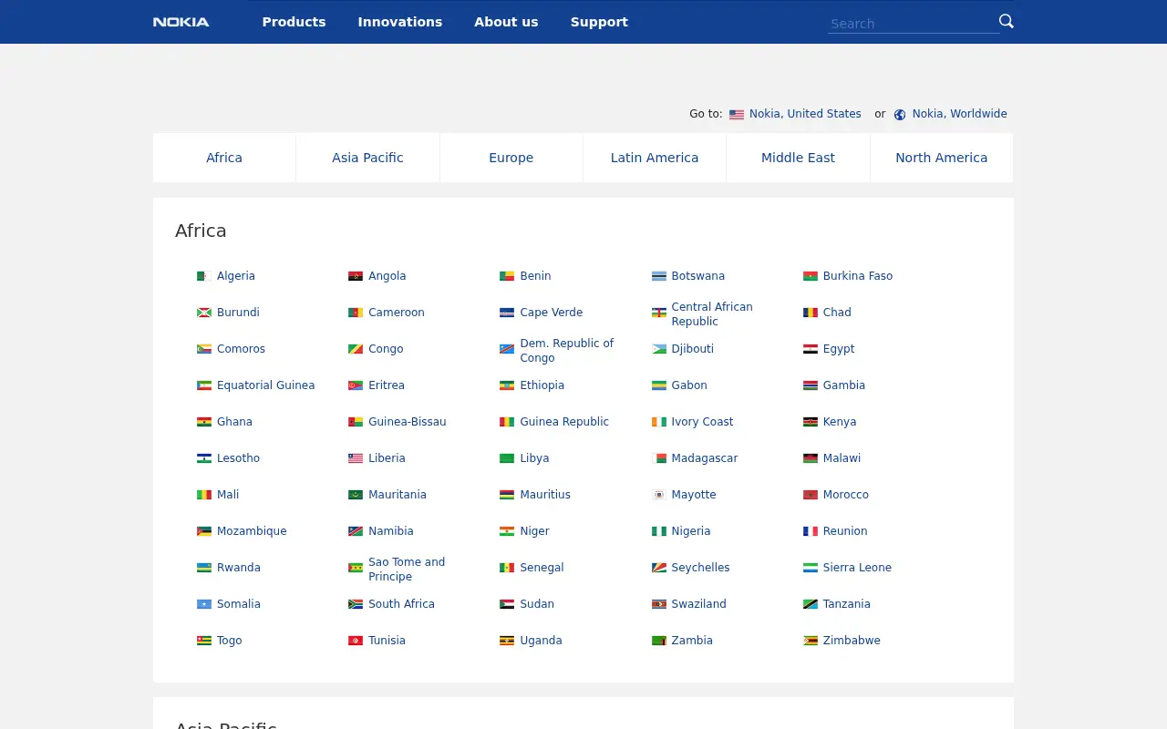Click the Liberia flag icon

click(356, 458)
